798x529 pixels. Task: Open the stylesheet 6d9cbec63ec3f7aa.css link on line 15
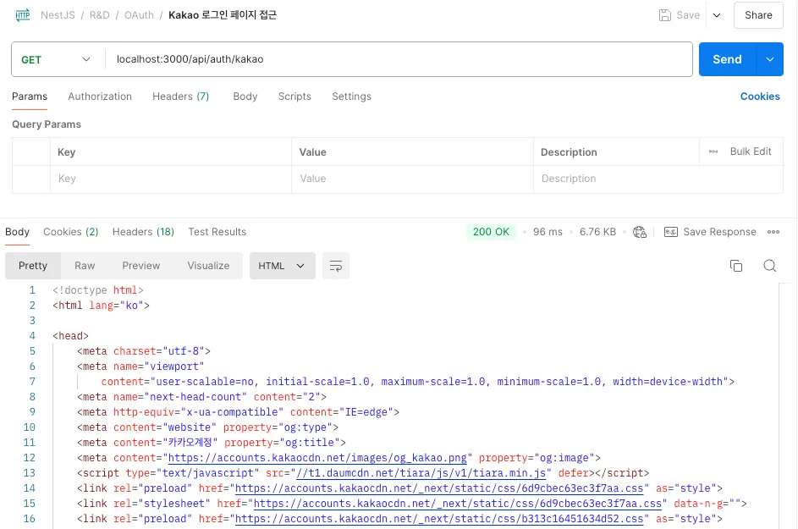point(458,504)
